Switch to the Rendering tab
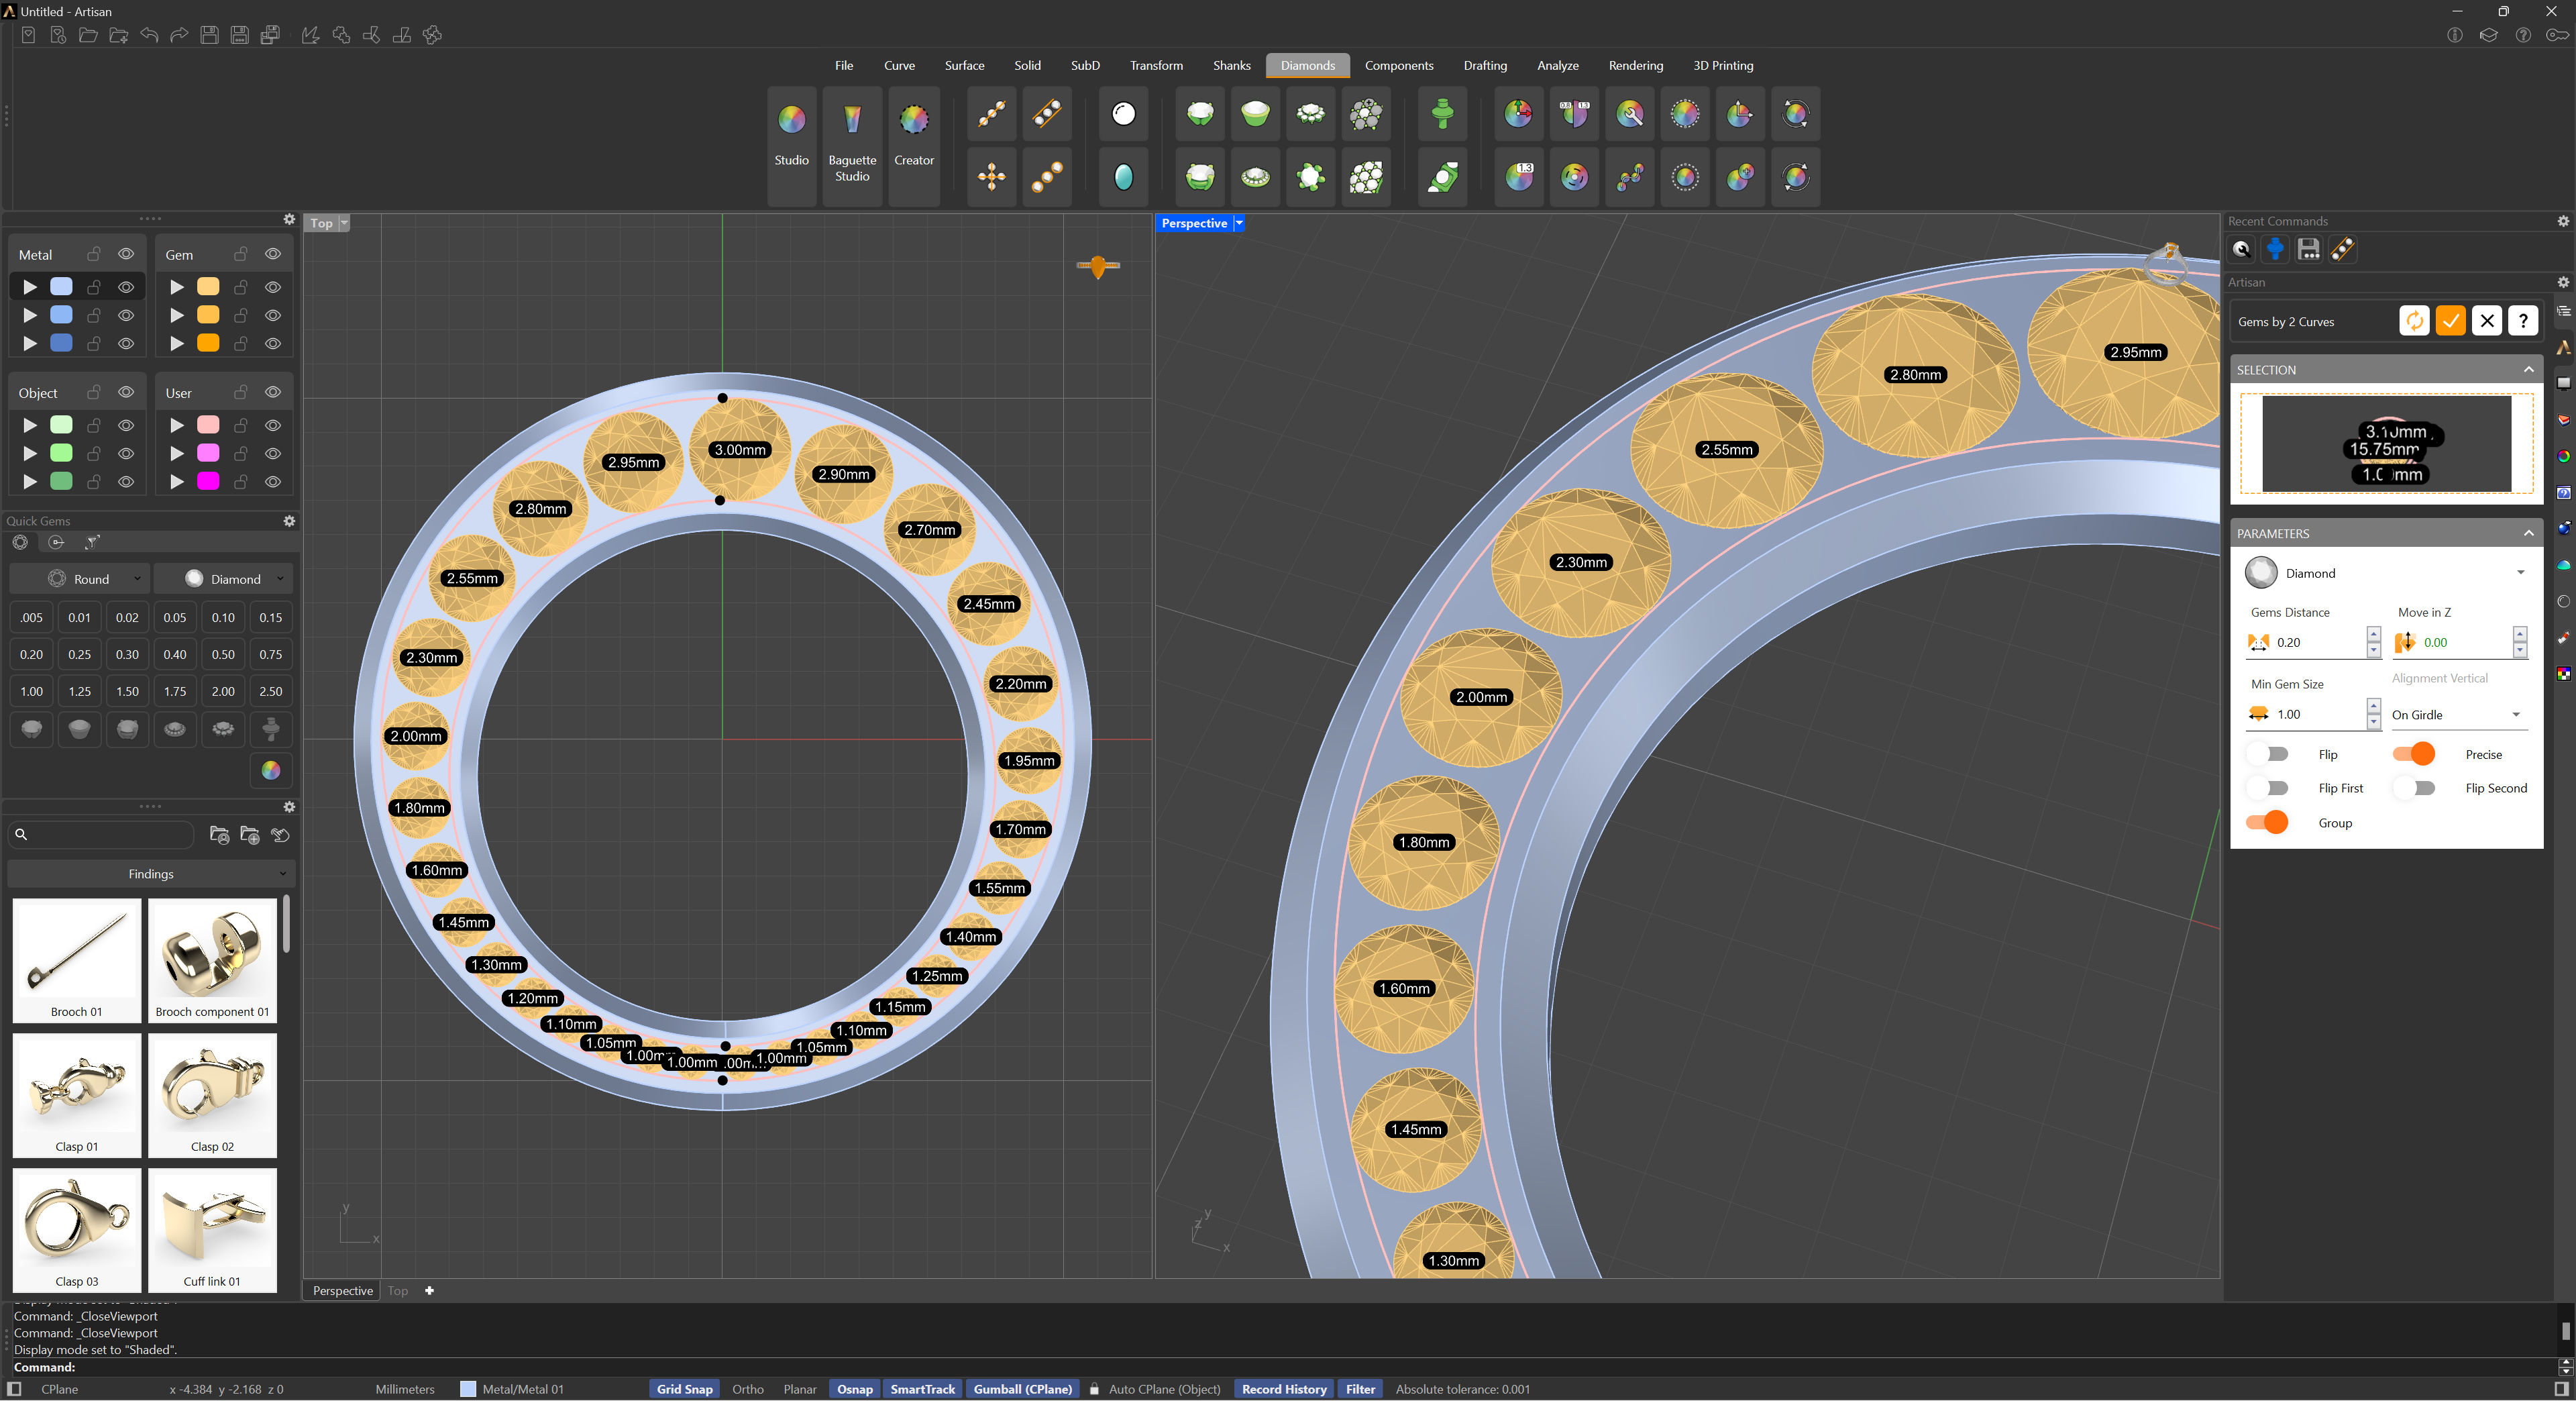This screenshot has height=1401, width=2576. [1635, 65]
